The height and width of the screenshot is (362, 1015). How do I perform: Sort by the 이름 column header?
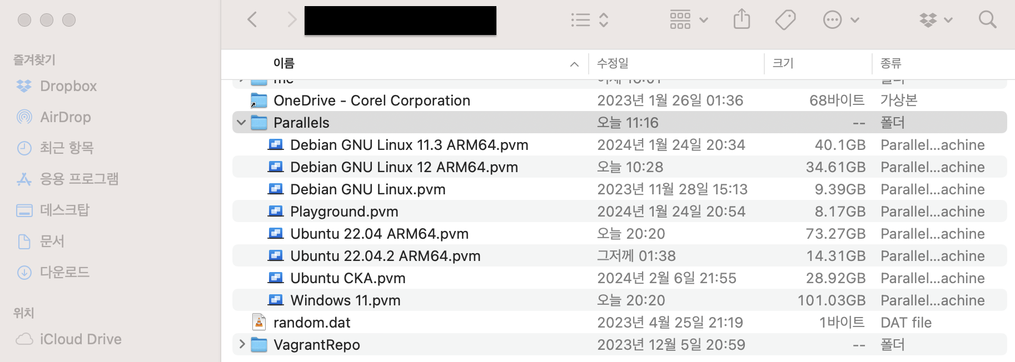coord(284,64)
